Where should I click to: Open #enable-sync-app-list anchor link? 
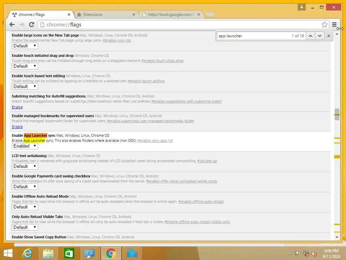(x=155, y=140)
